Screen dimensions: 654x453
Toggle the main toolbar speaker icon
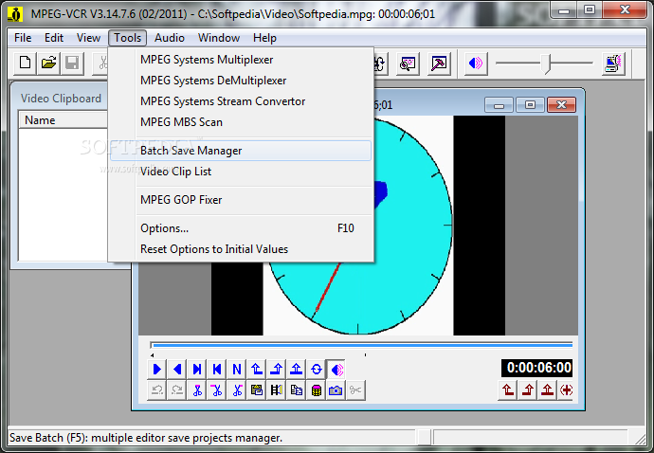click(x=476, y=63)
